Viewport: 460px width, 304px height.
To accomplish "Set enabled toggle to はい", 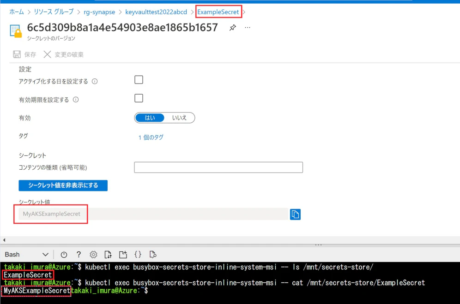I will (x=150, y=118).
